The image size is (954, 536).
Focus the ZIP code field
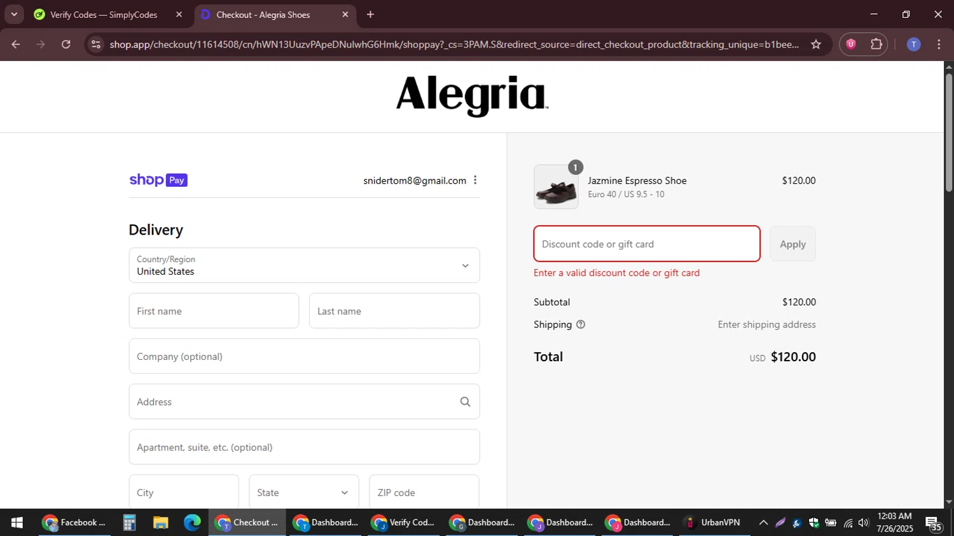tap(424, 492)
